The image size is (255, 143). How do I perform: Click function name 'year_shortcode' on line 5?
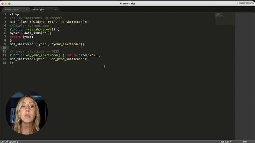coord(39,29)
